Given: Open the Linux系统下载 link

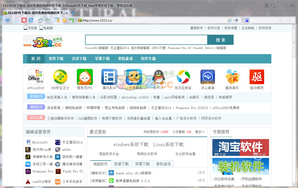Looking at the screenshot, I should coord(168,145).
